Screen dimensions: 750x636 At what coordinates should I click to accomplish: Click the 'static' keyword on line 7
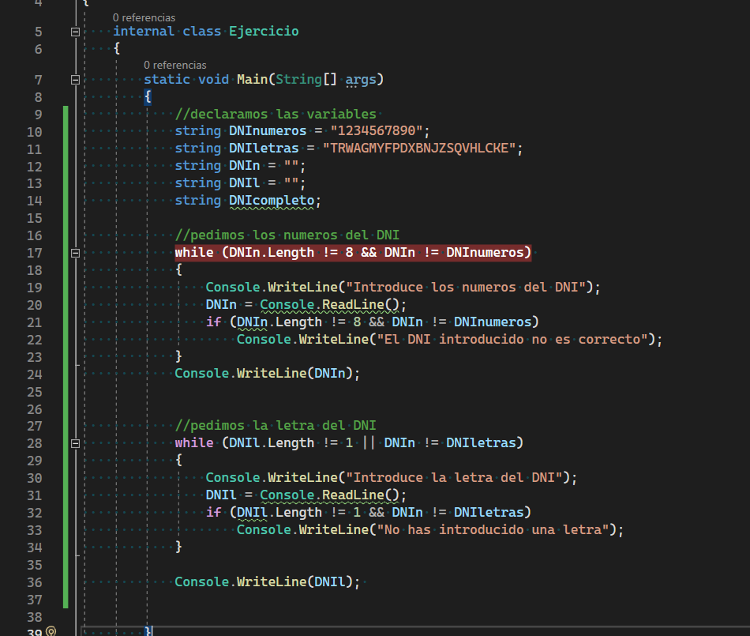pos(167,80)
